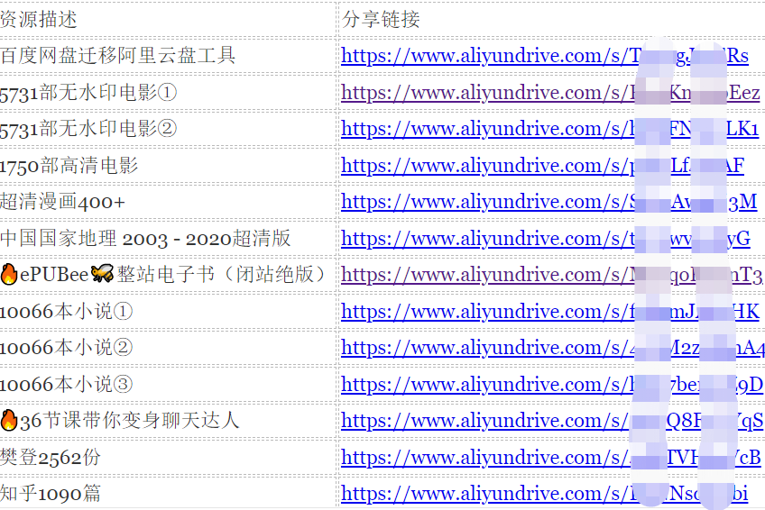This screenshot has width=765, height=510.
Task: Select the text 5731部无水印电影①
Action: (x=88, y=93)
